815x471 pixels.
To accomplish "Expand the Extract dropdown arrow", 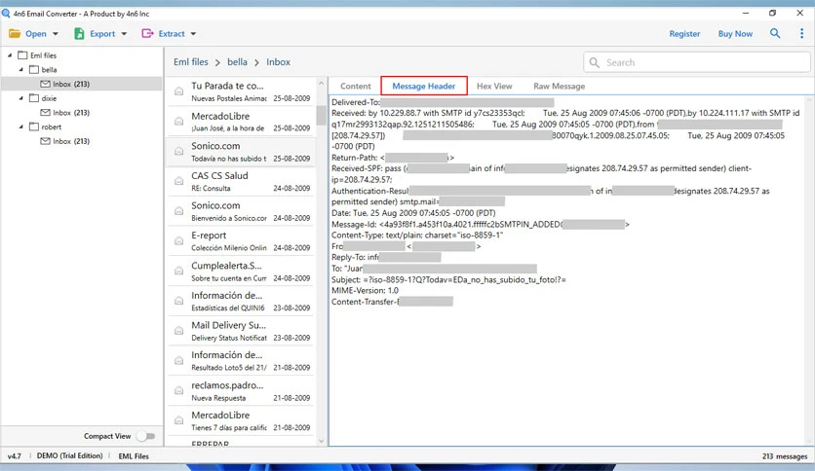I will [193, 34].
